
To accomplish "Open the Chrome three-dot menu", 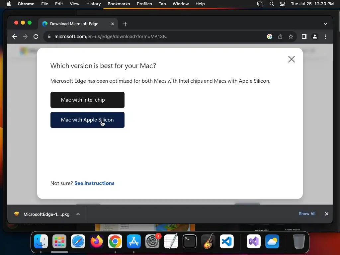I will (325, 37).
